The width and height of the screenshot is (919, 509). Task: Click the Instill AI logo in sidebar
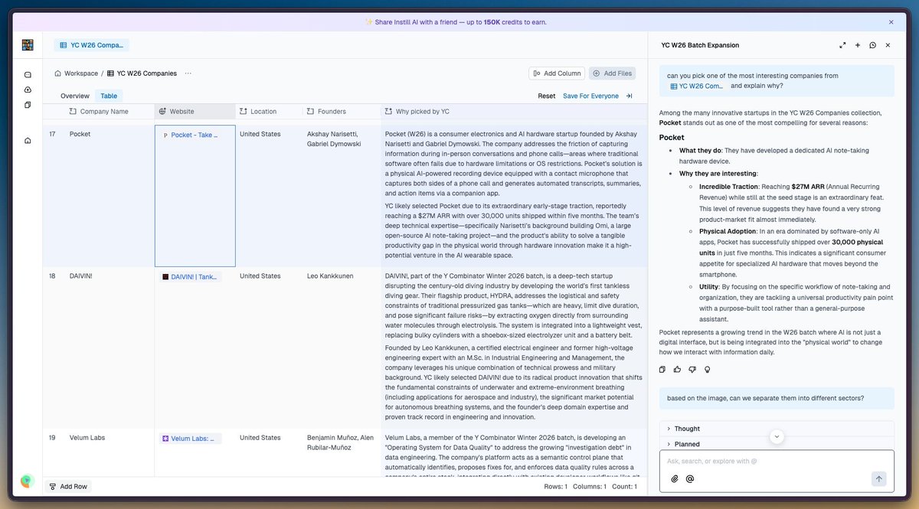28,45
